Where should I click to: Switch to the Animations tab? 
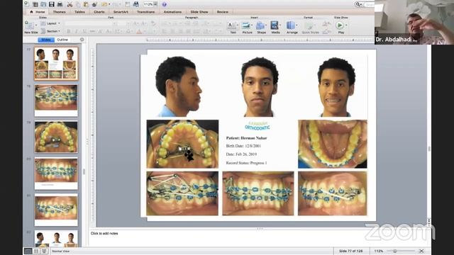pyautogui.click(x=172, y=12)
